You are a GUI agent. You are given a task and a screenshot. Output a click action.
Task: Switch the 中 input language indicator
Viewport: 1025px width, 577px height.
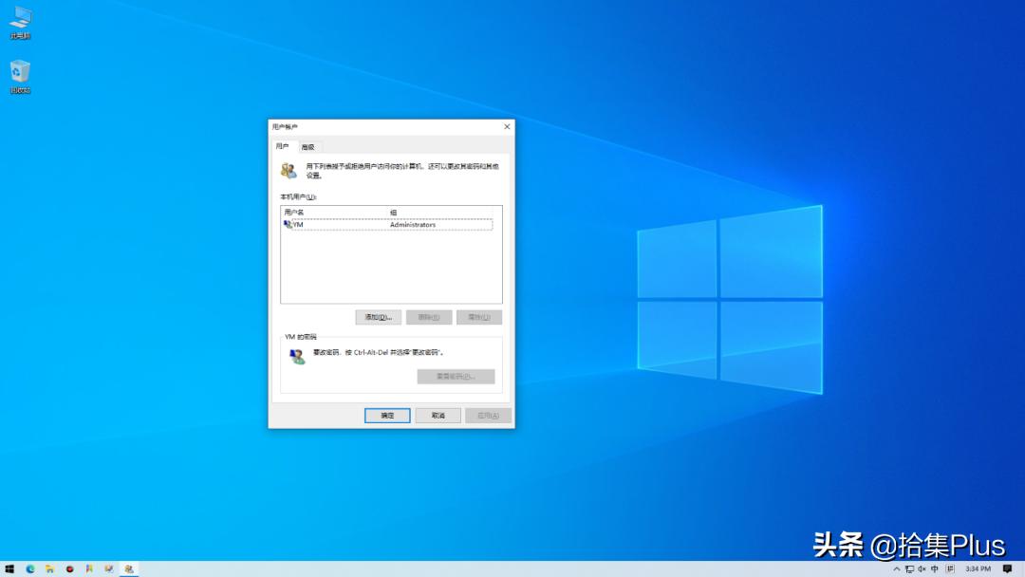[x=934, y=570]
